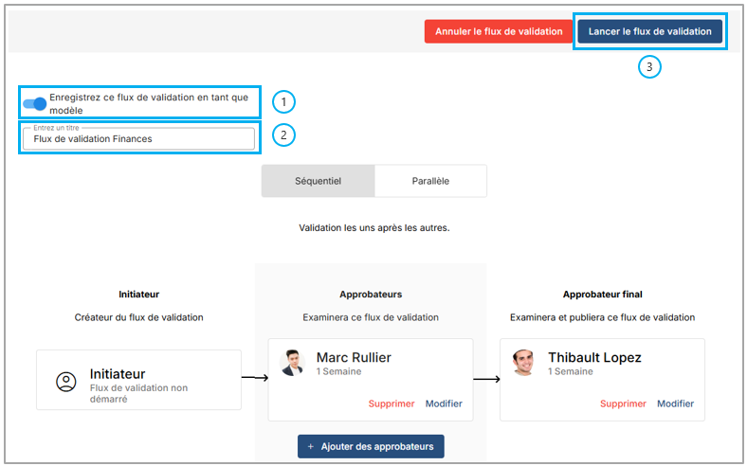Viewport: 747px width, 466px height.
Task: Click the title field containing Flux de validation Finances
Action: (138, 138)
